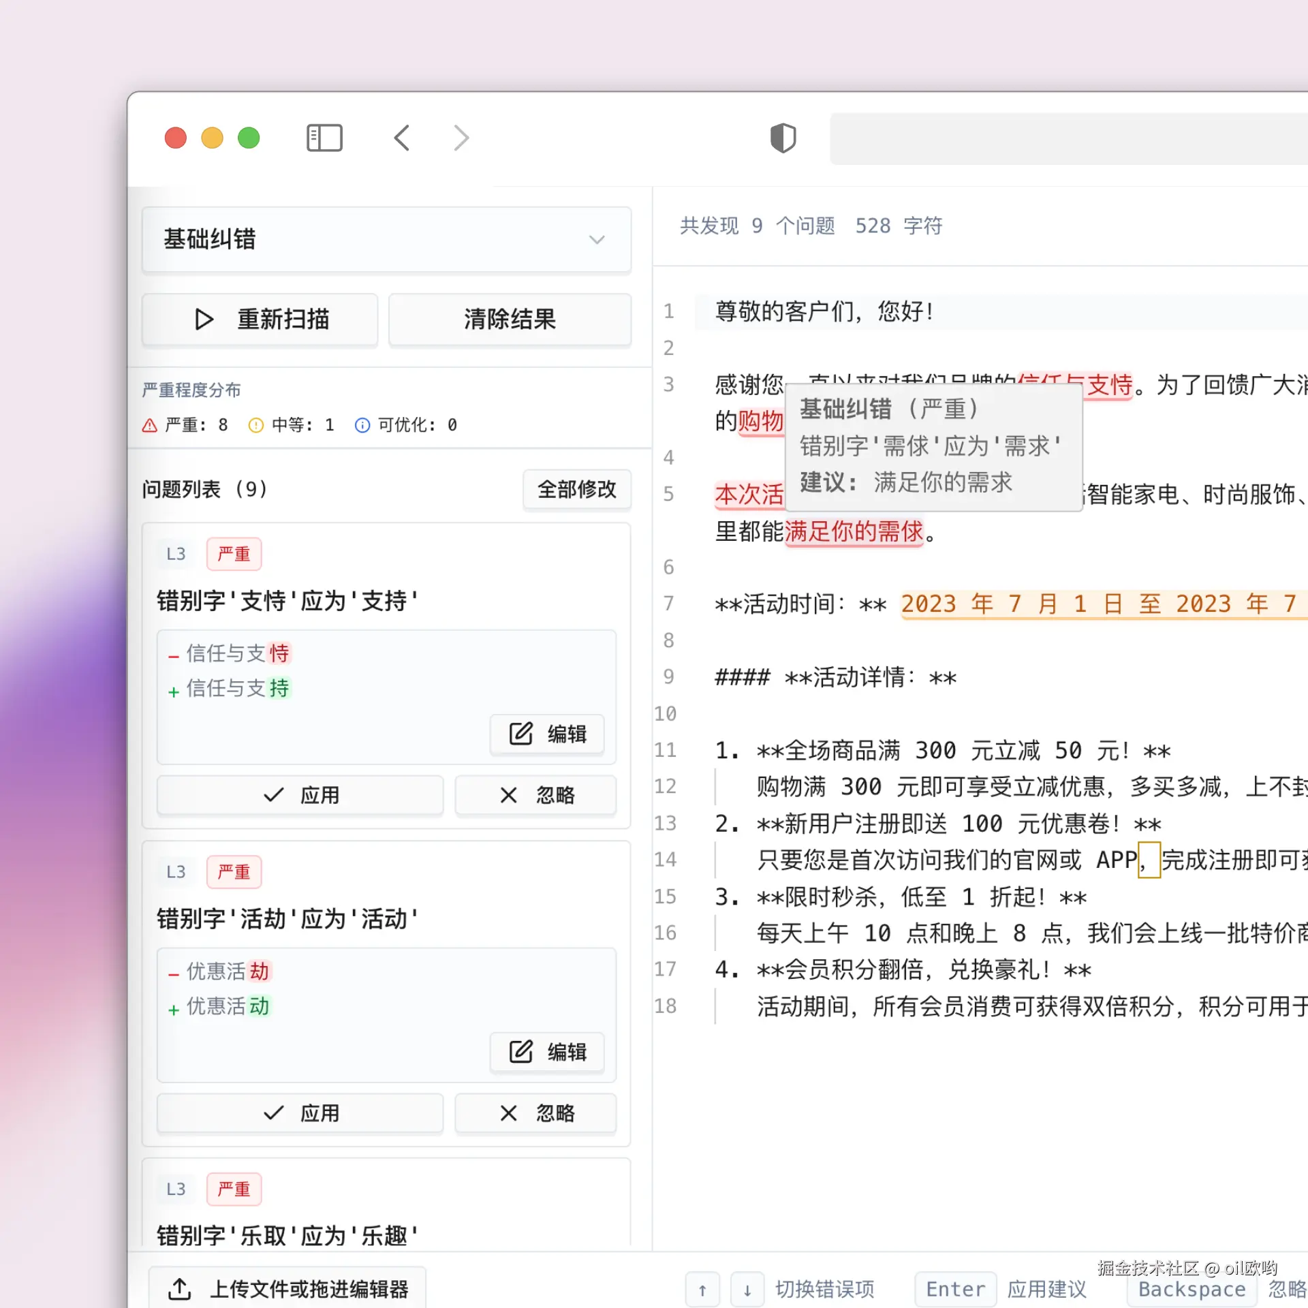Screen dimensions: 1308x1308
Task: Click the down arrow to next error
Action: click(747, 1290)
